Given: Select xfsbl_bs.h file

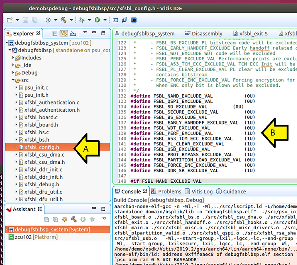Looking at the screenshot, I should (x=37, y=140).
